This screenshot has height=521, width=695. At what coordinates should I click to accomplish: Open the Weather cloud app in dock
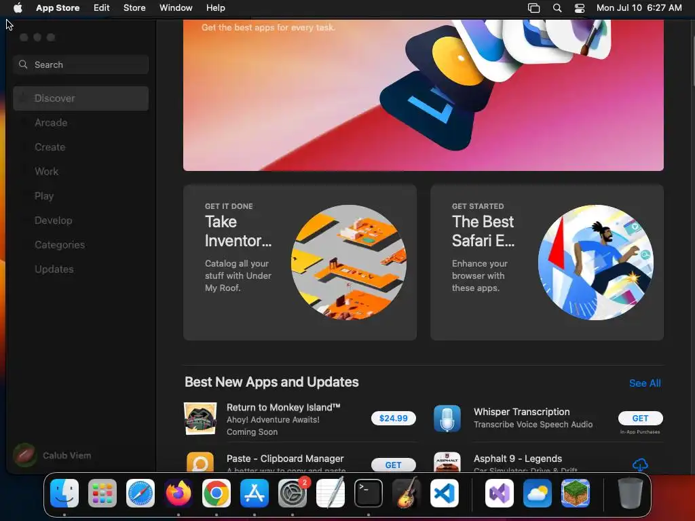(538, 493)
